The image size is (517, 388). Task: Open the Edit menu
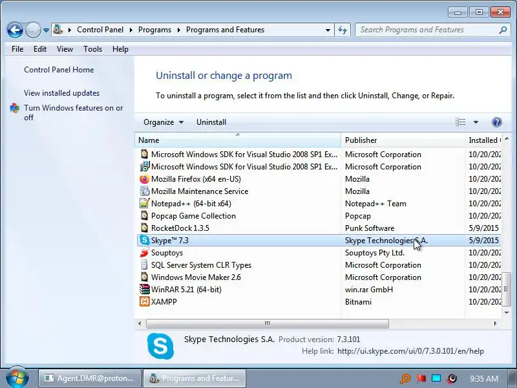click(x=40, y=49)
